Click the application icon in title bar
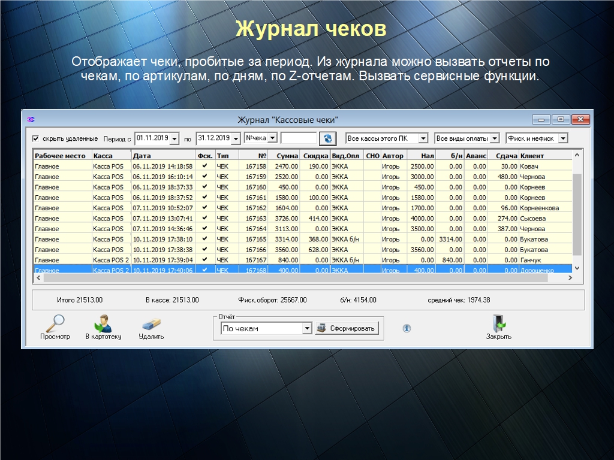This screenshot has width=614, height=460. 31,119
